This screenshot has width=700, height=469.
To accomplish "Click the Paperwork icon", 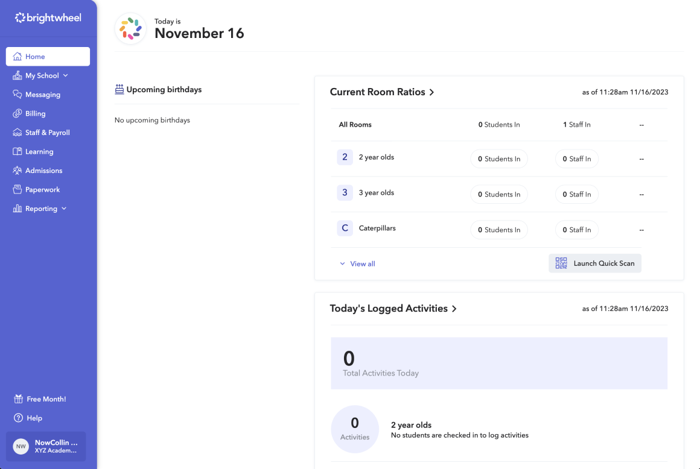I will [x=17, y=189].
